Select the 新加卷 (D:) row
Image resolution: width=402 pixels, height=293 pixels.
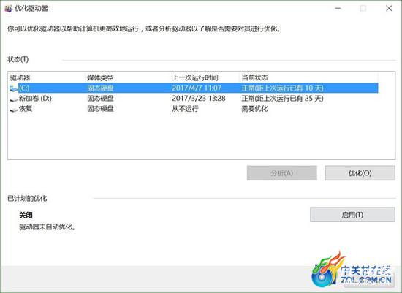click(194, 99)
